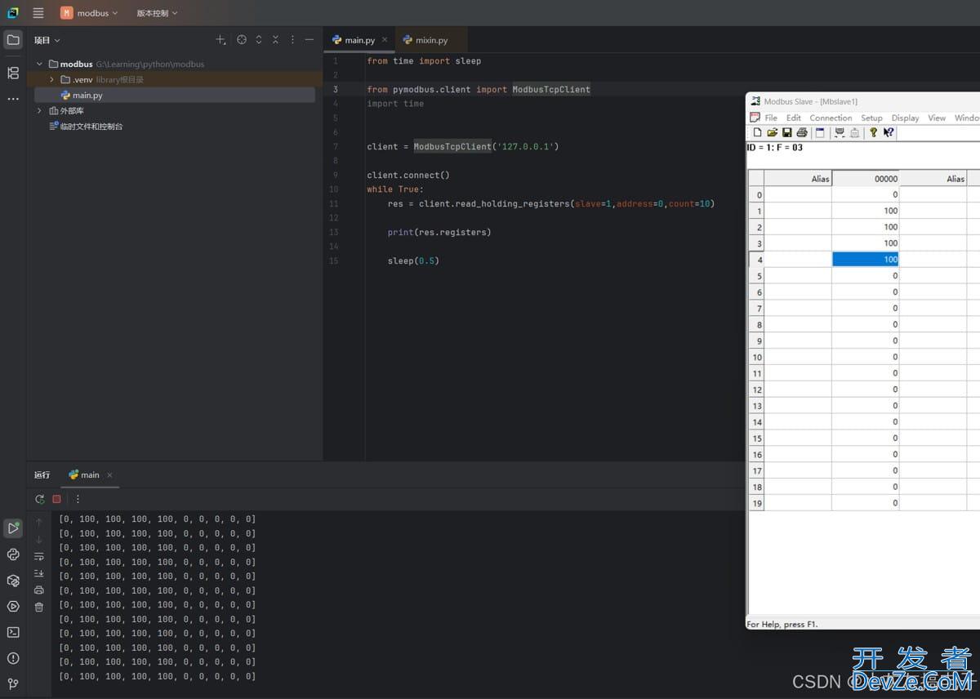The height and width of the screenshot is (699, 980).
Task: Expand the 外部库 external libraries node
Action: coord(39,110)
